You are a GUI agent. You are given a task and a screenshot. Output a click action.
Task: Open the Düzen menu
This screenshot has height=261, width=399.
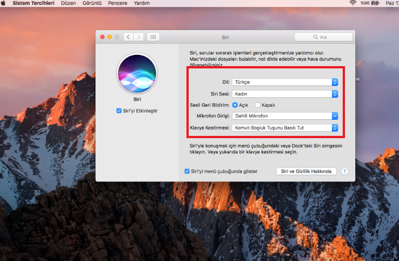click(68, 3)
